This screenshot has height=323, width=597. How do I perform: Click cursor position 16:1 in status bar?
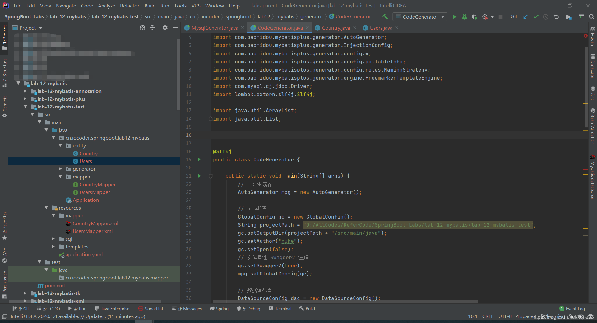click(472, 316)
